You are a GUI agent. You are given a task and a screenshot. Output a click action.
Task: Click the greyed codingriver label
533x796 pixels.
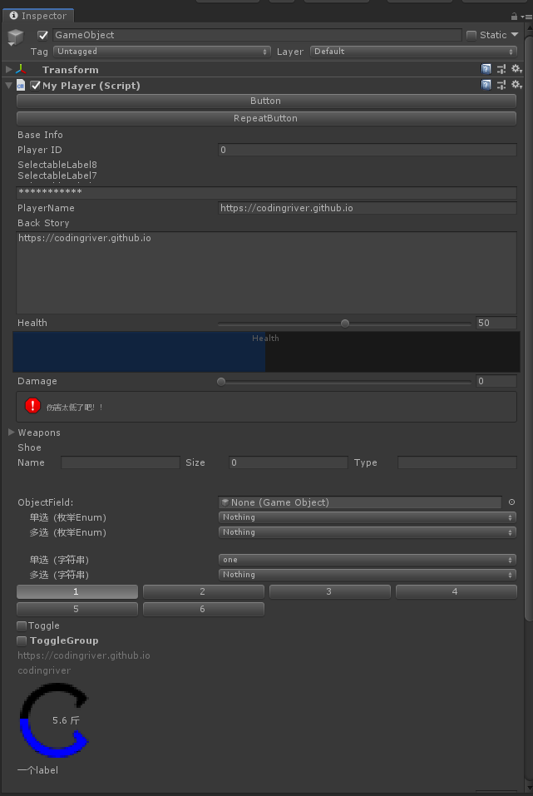click(44, 670)
